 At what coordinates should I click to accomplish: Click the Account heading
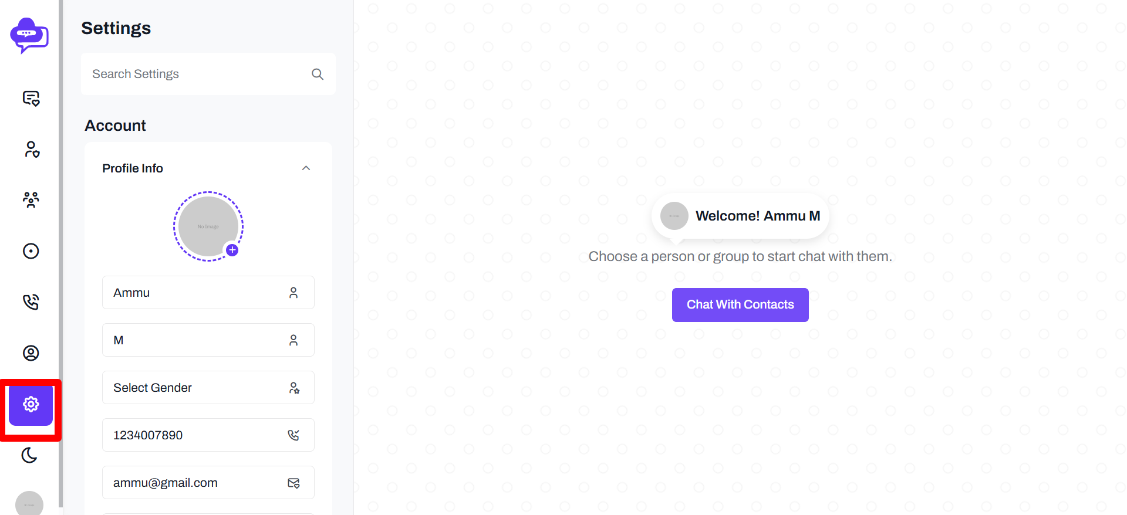click(x=116, y=126)
